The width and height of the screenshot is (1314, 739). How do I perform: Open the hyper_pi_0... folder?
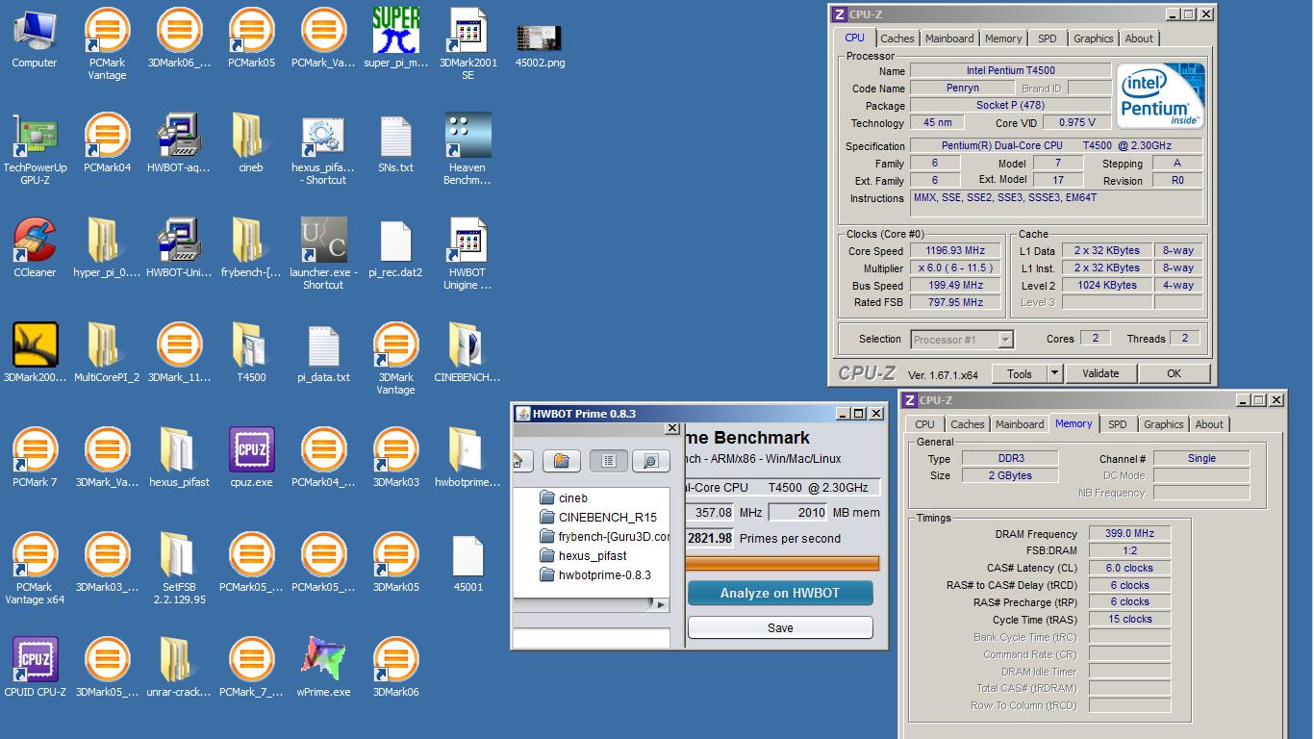point(107,248)
